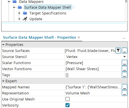Open the Mapped Names ellipsis editor
Viewport: 129px width, 108px height.
[x=124, y=87]
